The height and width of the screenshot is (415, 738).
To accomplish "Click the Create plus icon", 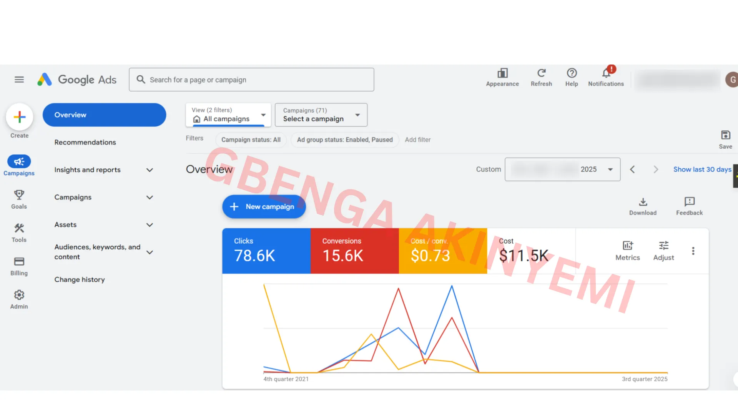I will tap(19, 117).
